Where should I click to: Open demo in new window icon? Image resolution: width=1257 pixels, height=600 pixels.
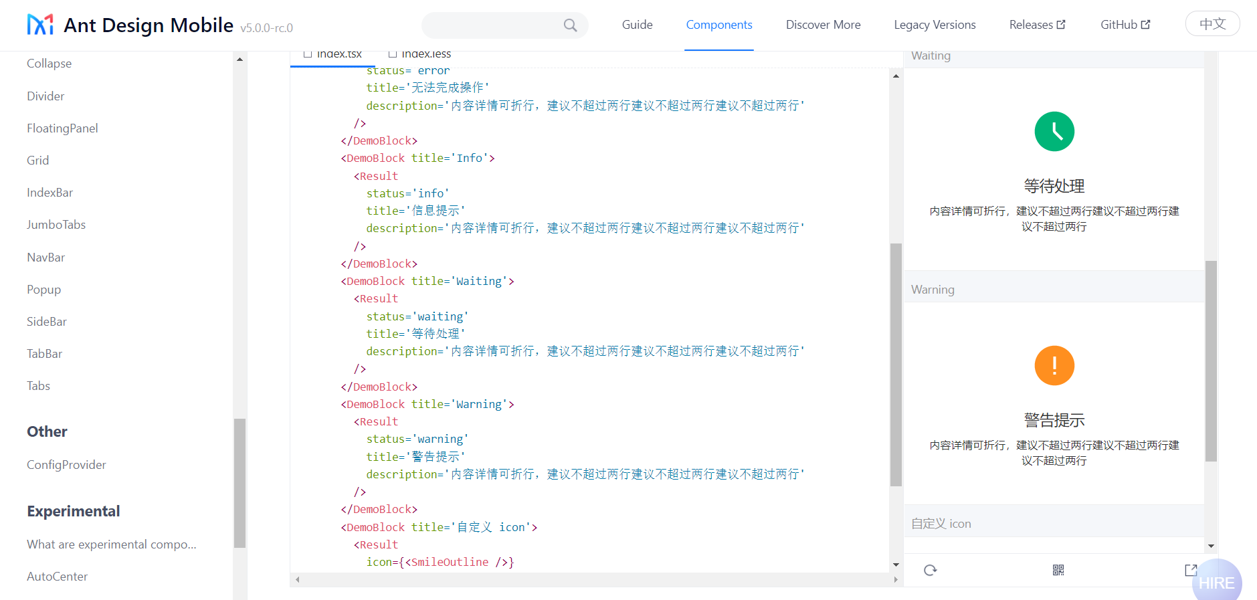pyautogui.click(x=1191, y=570)
